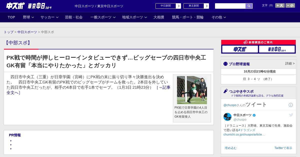Click the Twitter info circle icon
Screen dimensions: 300x157
pyautogui.click(x=291, y=105)
